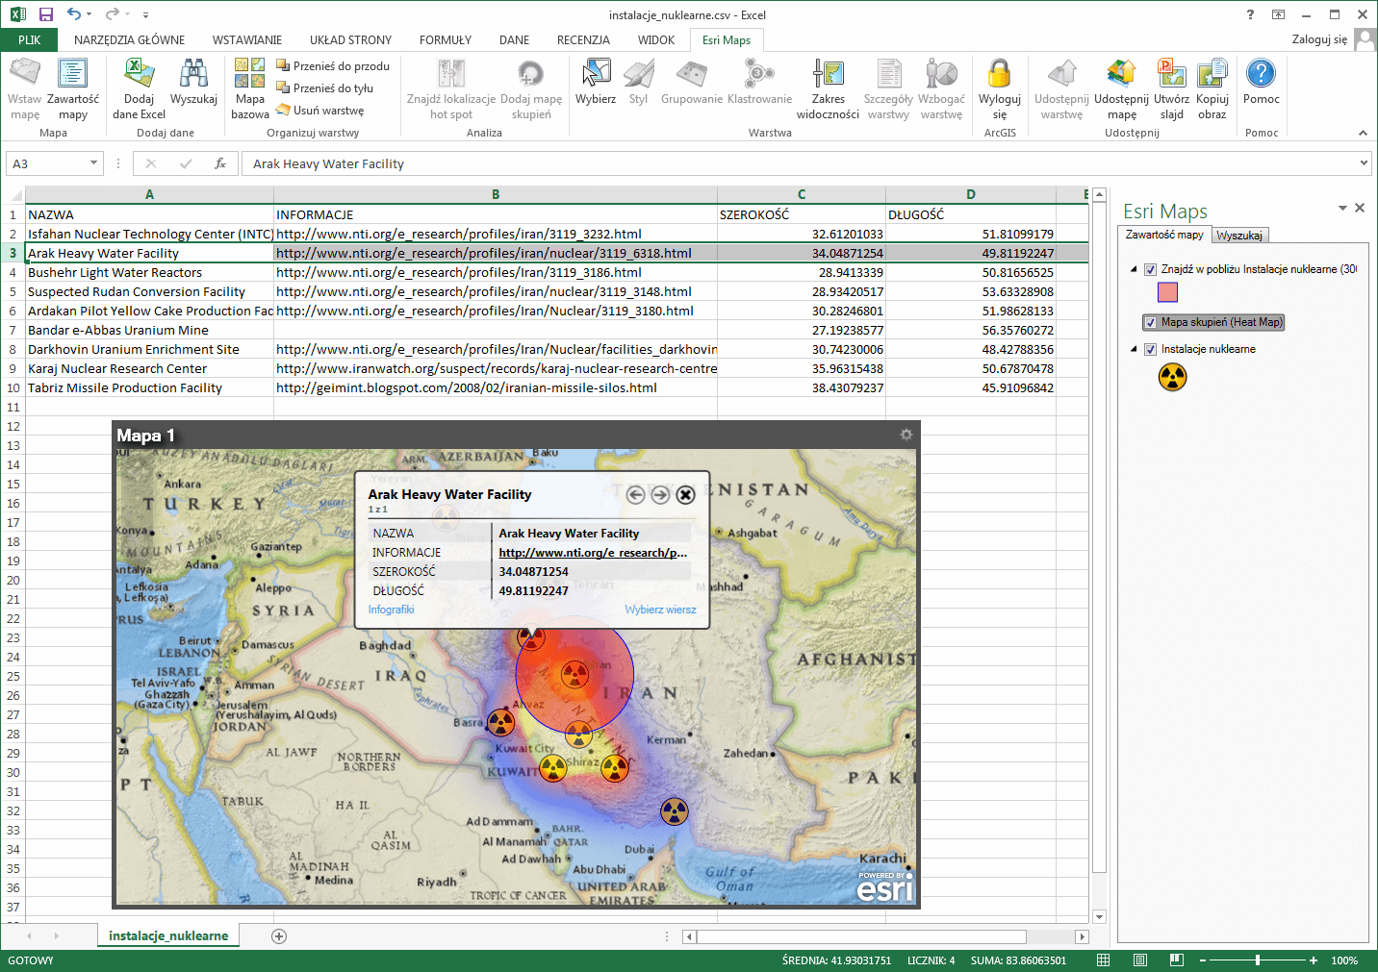
Task: Open map settings gear in Mapa 1
Action: pyautogui.click(x=906, y=435)
